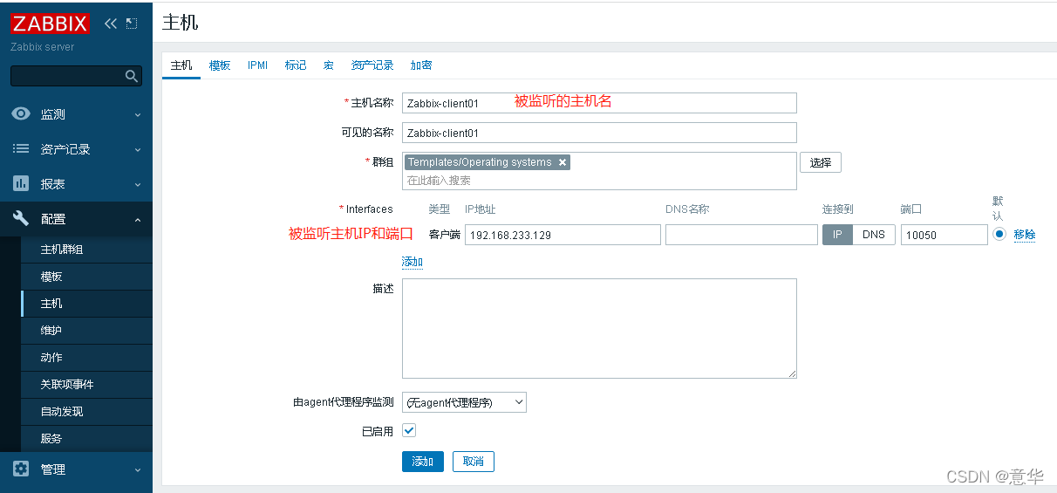Open 关联项事件 in sidebar
Image resolution: width=1057 pixels, height=493 pixels.
point(86,385)
